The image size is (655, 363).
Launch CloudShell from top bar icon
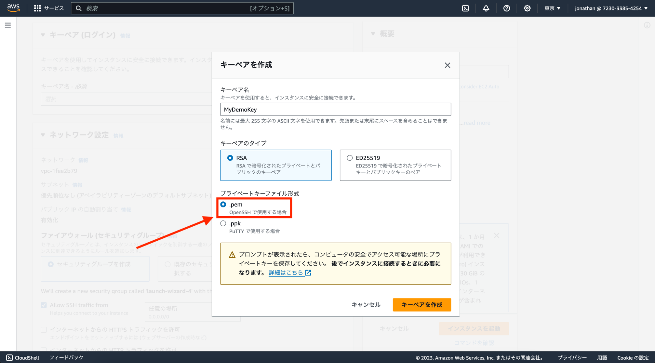pos(465,8)
